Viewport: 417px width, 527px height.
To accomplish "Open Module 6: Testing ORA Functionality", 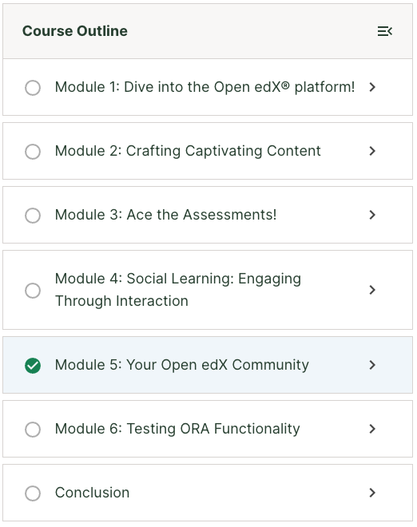I will coord(177,429).
